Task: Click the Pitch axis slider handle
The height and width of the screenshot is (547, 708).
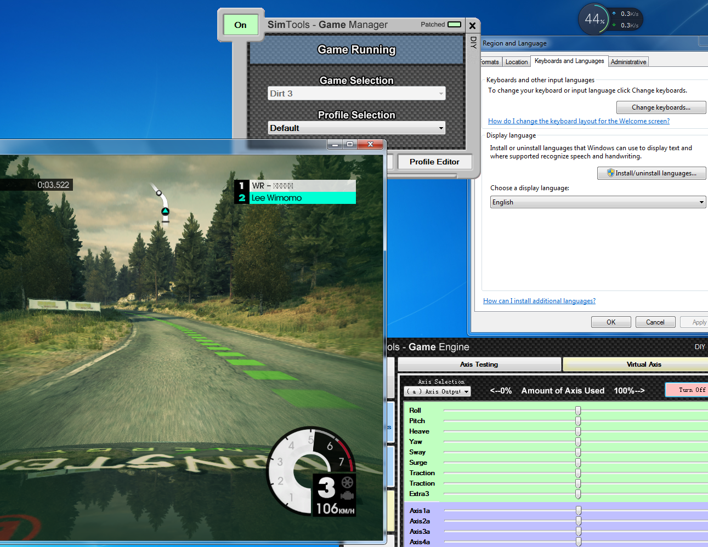Action: [578, 421]
